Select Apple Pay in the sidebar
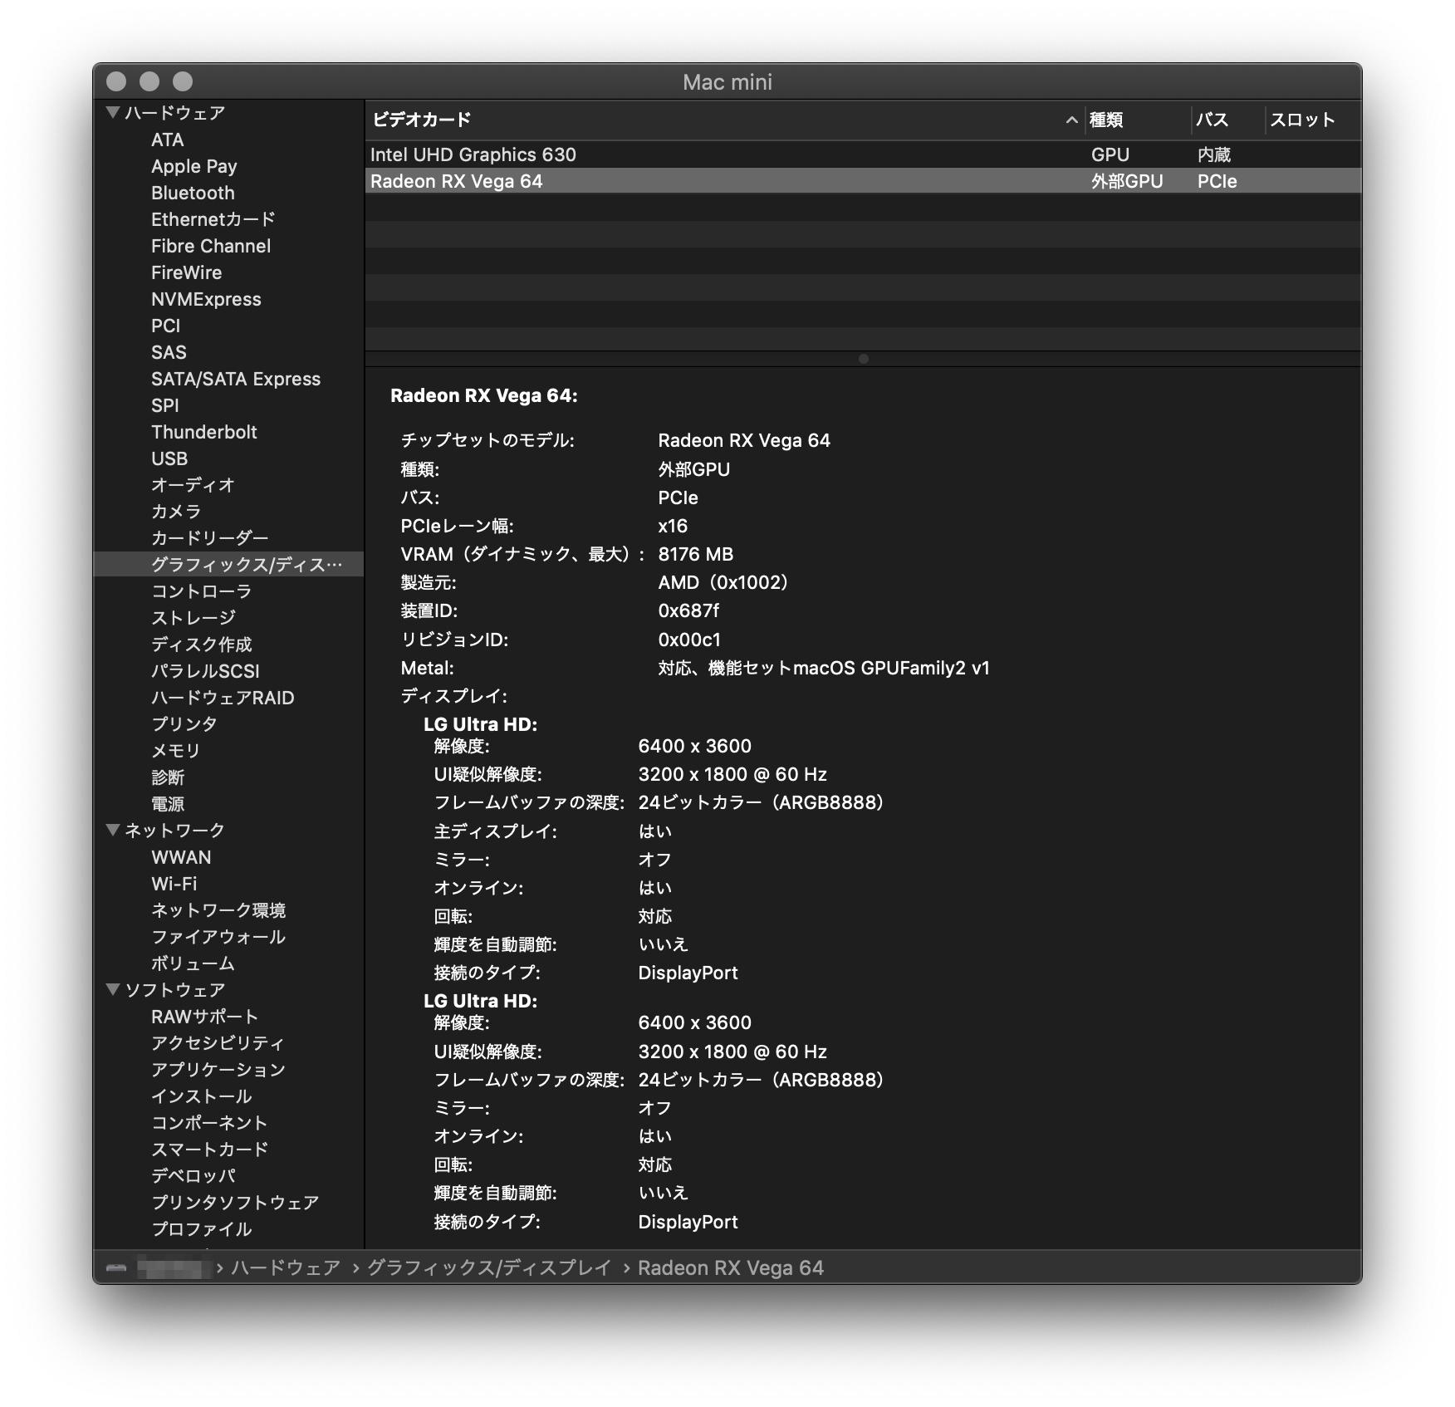The height and width of the screenshot is (1407, 1455). 194,166
